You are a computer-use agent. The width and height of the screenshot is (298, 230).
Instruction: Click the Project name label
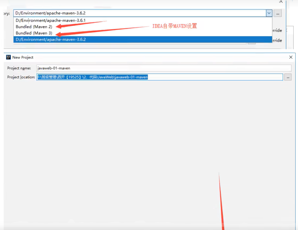click(x=19, y=68)
